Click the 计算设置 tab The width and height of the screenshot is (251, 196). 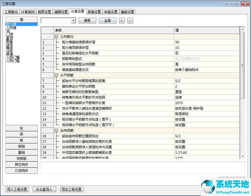click(x=78, y=11)
